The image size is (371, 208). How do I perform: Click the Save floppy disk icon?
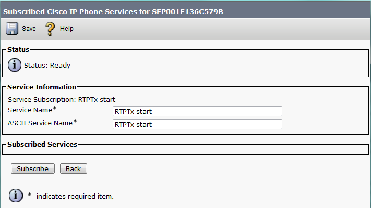tap(13, 28)
